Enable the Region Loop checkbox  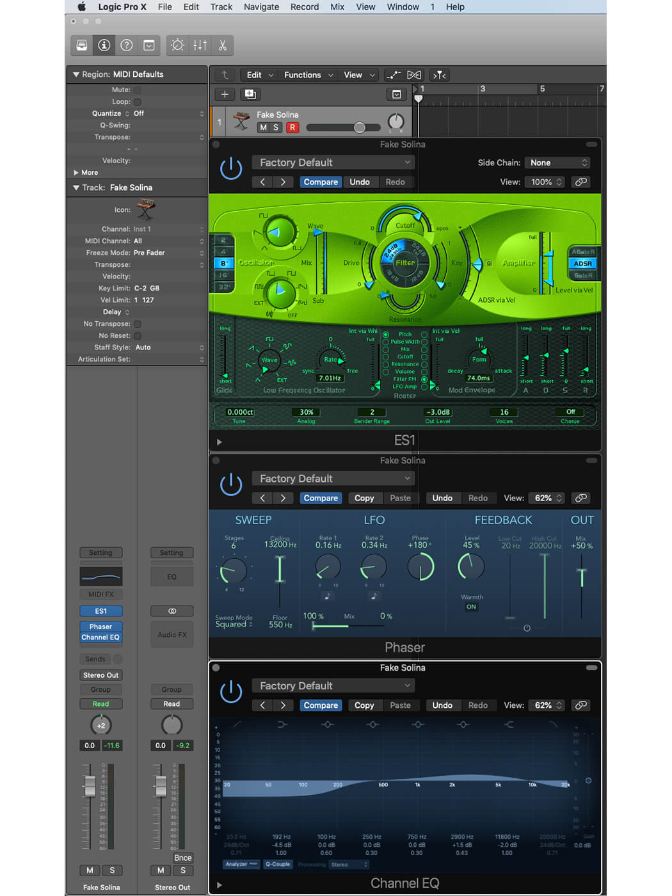click(x=138, y=102)
